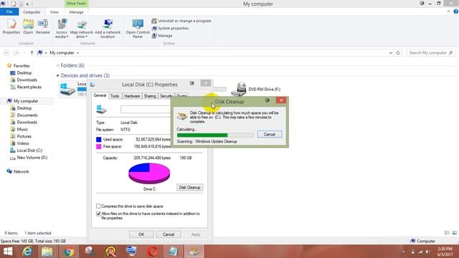This screenshot has height=258, width=459.
Task: Click the Search My computer field
Action: coord(430,52)
